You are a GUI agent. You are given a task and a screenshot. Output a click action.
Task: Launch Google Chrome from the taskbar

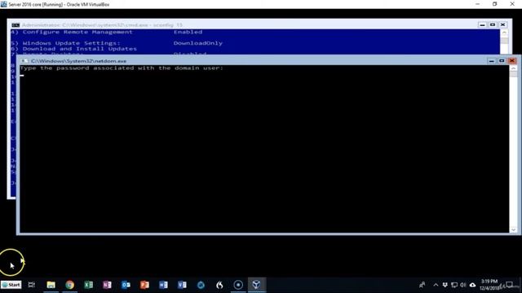pos(69,285)
